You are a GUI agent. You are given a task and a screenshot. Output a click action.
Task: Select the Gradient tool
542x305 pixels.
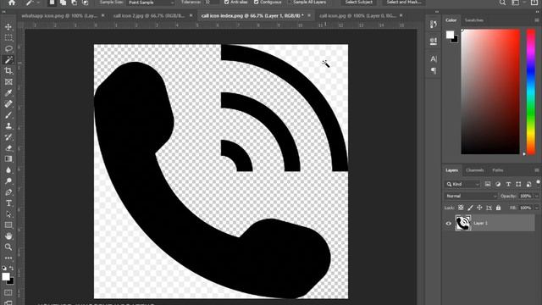pos(8,159)
